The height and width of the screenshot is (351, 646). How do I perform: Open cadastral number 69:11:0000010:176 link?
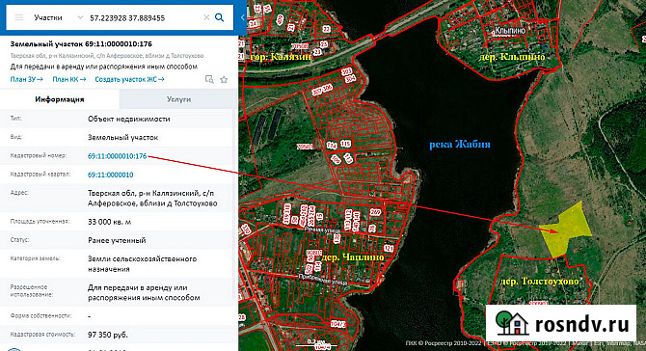117,156
